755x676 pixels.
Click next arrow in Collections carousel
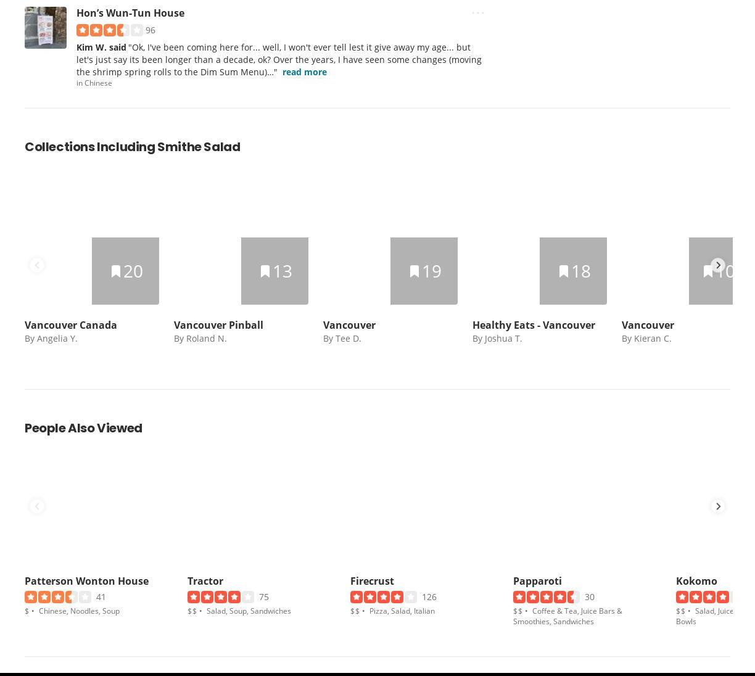point(717,265)
